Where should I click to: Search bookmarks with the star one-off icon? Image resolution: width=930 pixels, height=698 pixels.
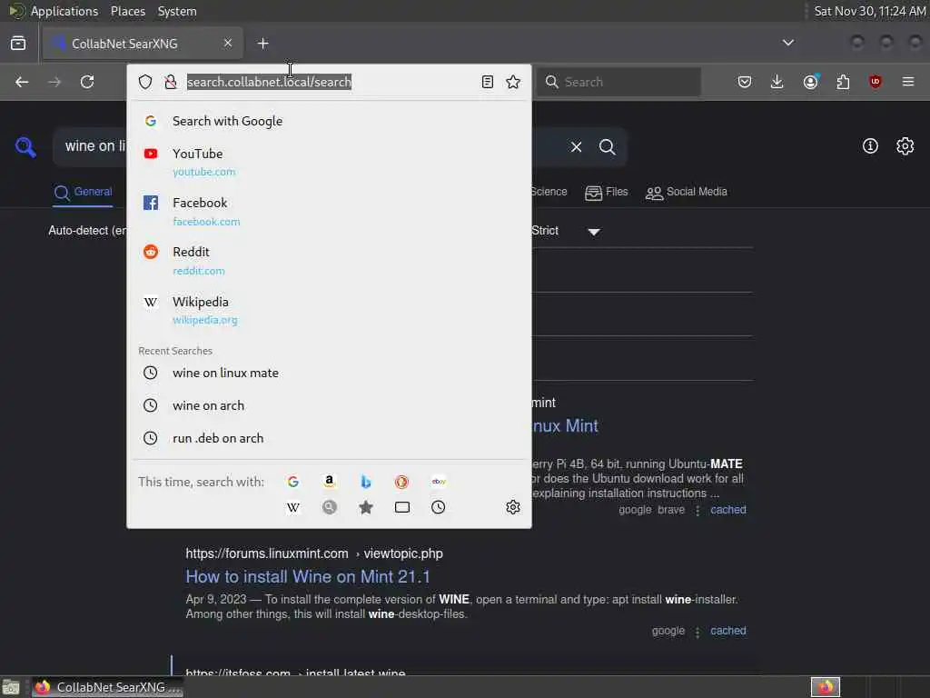pos(365,507)
